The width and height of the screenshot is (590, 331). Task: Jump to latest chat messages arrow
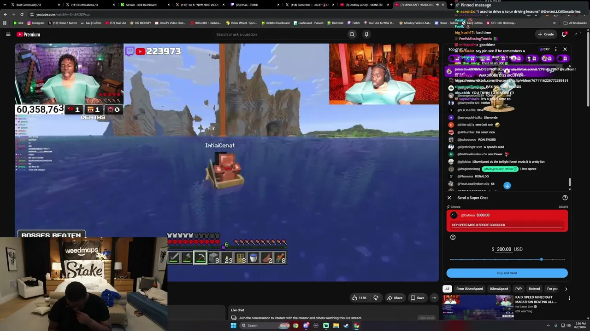(x=507, y=185)
